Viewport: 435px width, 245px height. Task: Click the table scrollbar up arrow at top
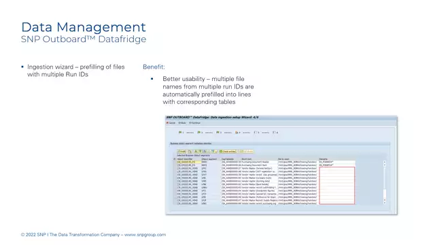[385, 162]
